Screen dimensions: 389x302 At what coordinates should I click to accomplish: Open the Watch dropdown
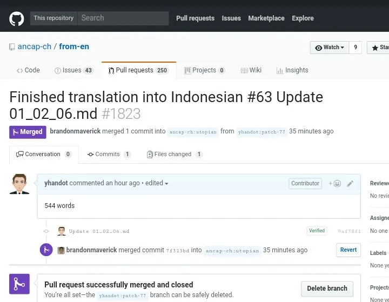330,48
